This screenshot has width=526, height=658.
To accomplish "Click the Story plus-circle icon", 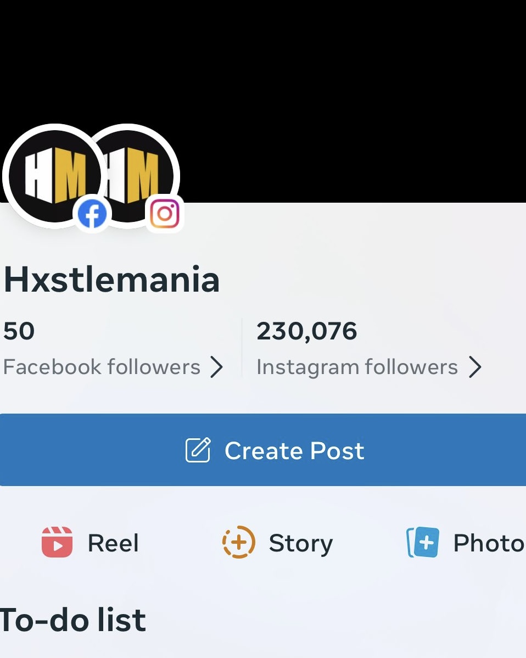I will [239, 542].
